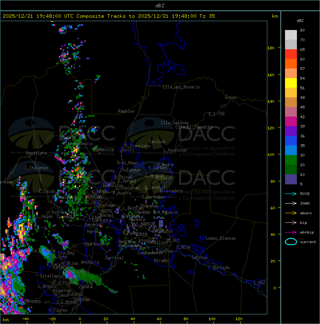
Task: Click the pink bip arrow icon
Action: [291, 223]
